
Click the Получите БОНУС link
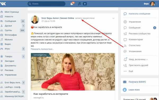coord(137,82)
